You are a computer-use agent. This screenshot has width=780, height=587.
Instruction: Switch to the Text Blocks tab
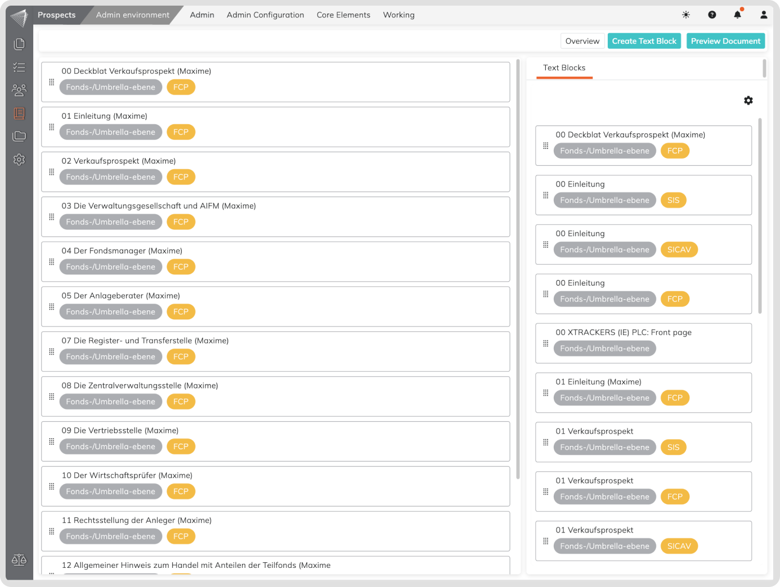564,68
